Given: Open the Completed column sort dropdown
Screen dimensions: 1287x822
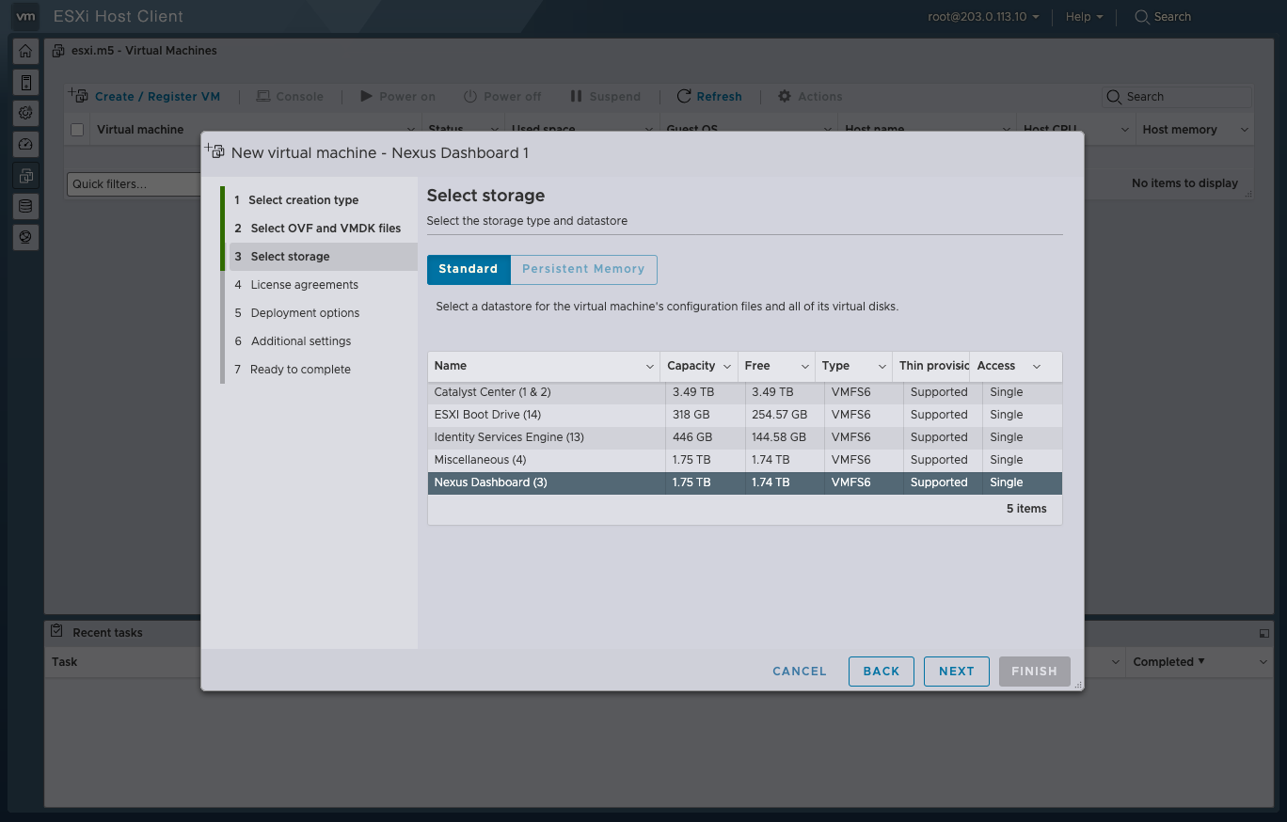Looking at the screenshot, I should pos(1263,662).
